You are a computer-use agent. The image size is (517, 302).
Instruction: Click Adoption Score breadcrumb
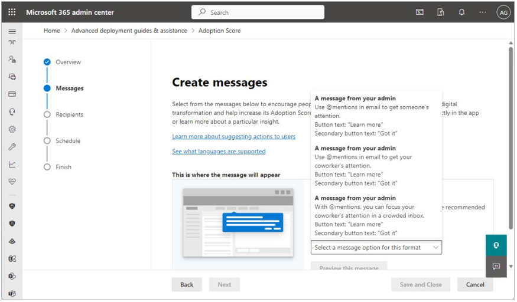pyautogui.click(x=219, y=31)
